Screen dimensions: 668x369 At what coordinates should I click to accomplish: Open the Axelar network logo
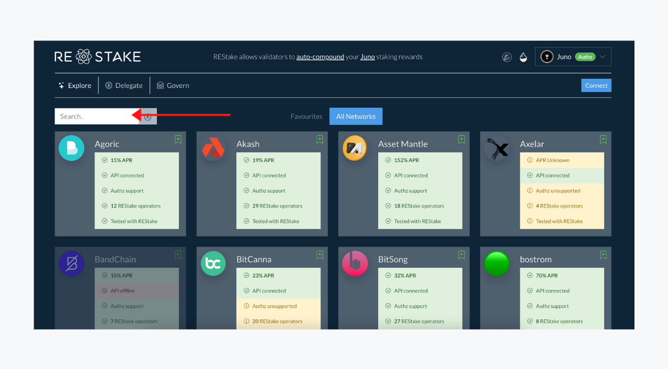pyautogui.click(x=497, y=148)
